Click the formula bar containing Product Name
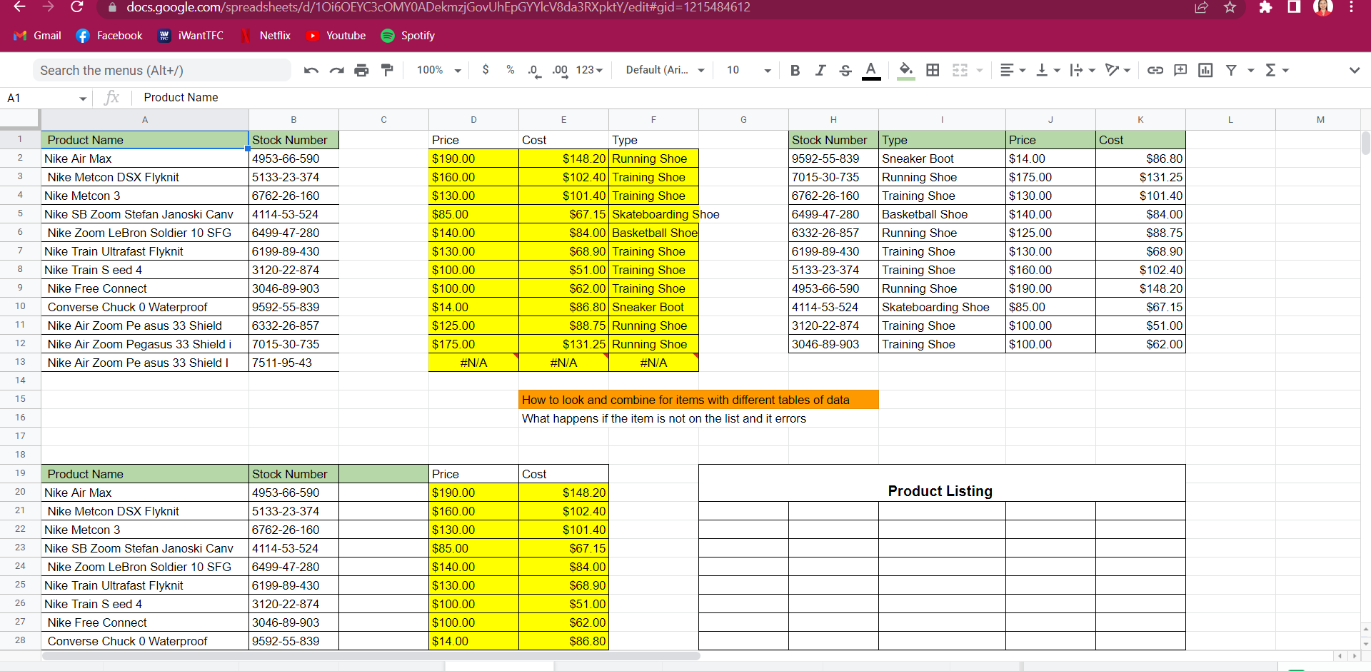The image size is (1371, 671). tap(750, 98)
